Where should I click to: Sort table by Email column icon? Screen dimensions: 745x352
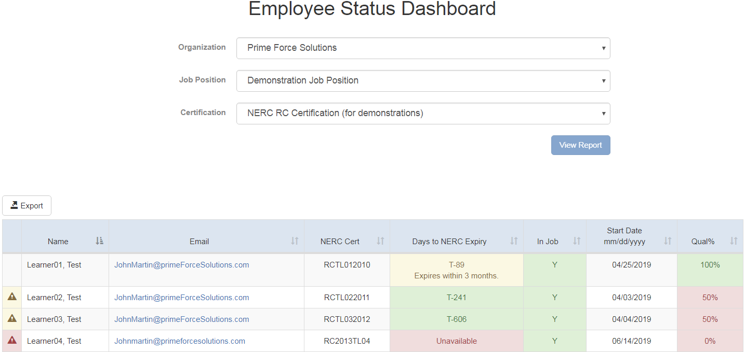[295, 241]
